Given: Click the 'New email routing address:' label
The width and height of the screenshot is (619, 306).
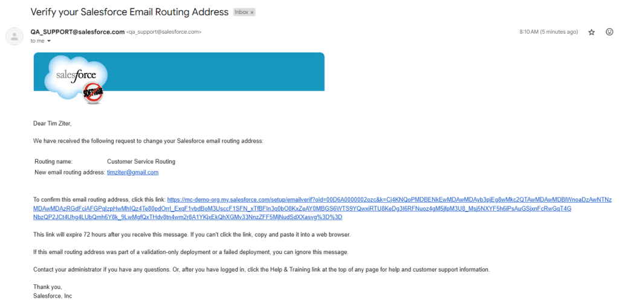Looking at the screenshot, I should click(70, 173).
